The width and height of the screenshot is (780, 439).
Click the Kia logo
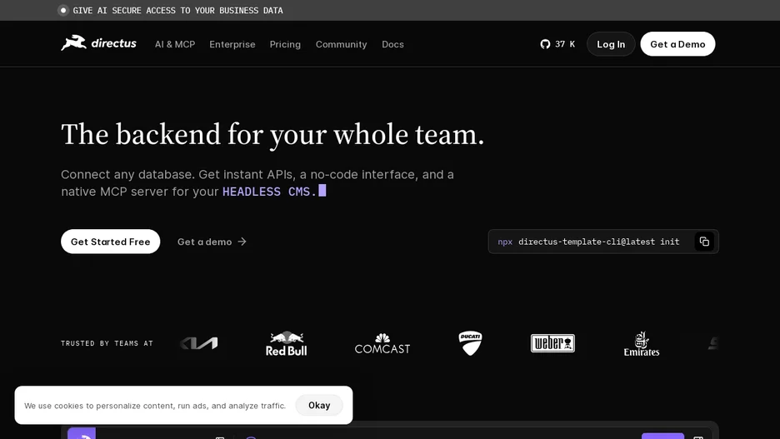[199, 343]
